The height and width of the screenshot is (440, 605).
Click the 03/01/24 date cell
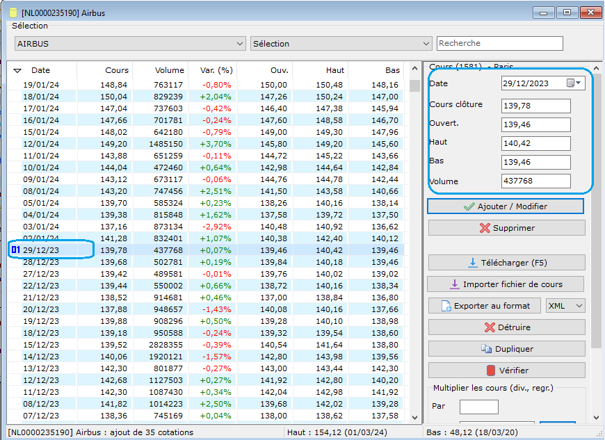tap(41, 227)
